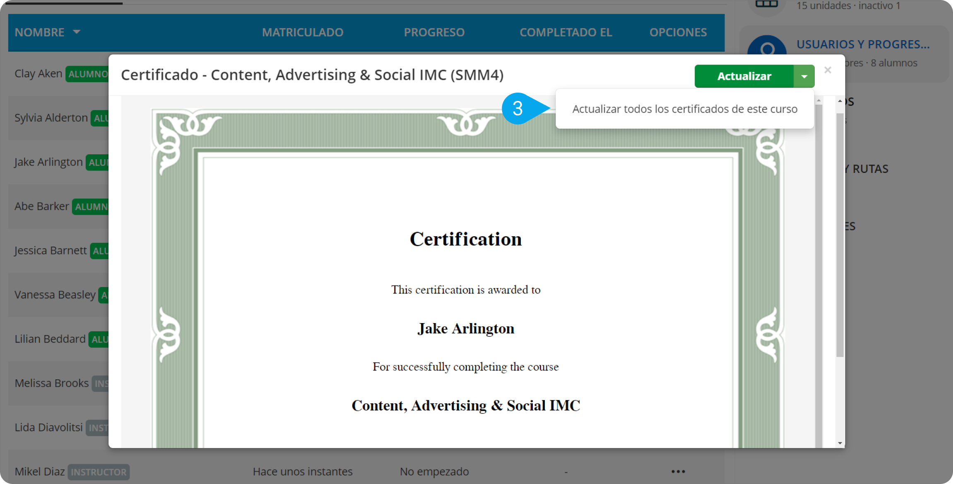The width and height of the screenshot is (953, 484).
Task: Select user Abe Barker in the list
Action: [x=42, y=206]
